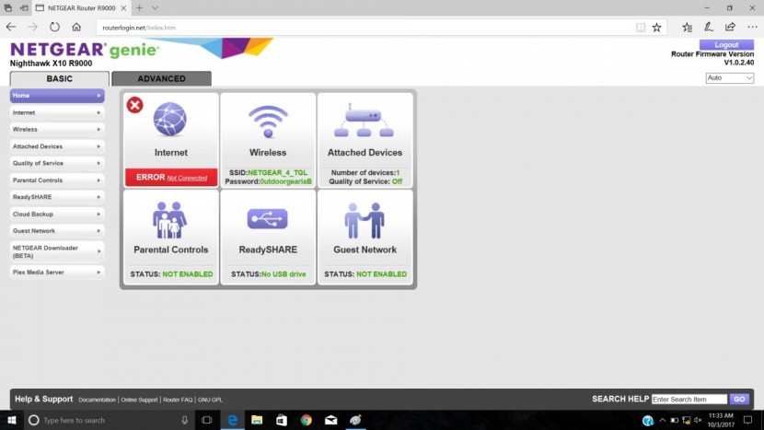Expand the Wireless sidebar item arrow

98,129
